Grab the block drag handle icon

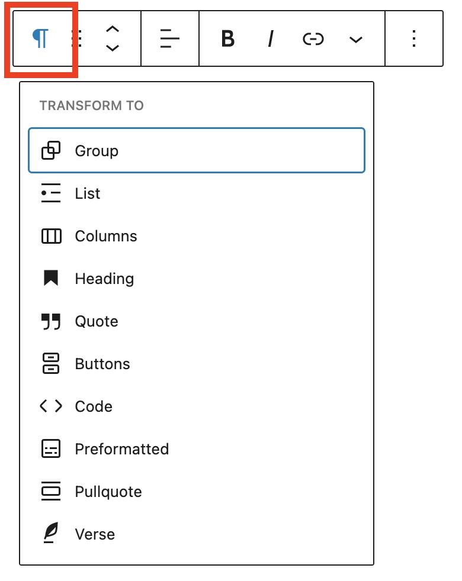point(77,38)
